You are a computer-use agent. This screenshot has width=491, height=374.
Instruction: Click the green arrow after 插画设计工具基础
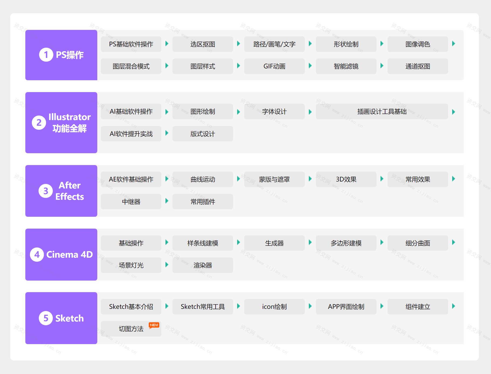point(454,112)
